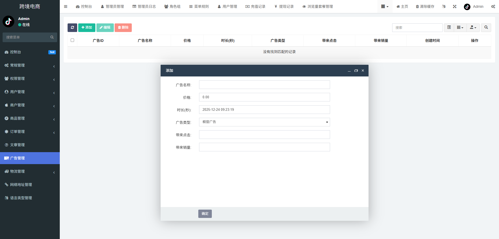Click the fullscreen toggle icon in top bar

pos(454,7)
